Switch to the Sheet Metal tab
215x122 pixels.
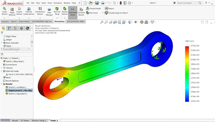pyautogui.click(x=24, y=21)
